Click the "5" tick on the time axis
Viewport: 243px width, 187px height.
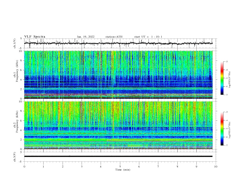[x=120, y=167]
